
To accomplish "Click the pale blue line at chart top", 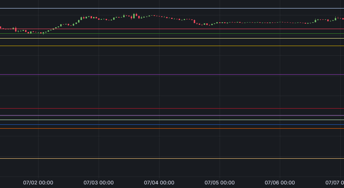I will 172,8.
